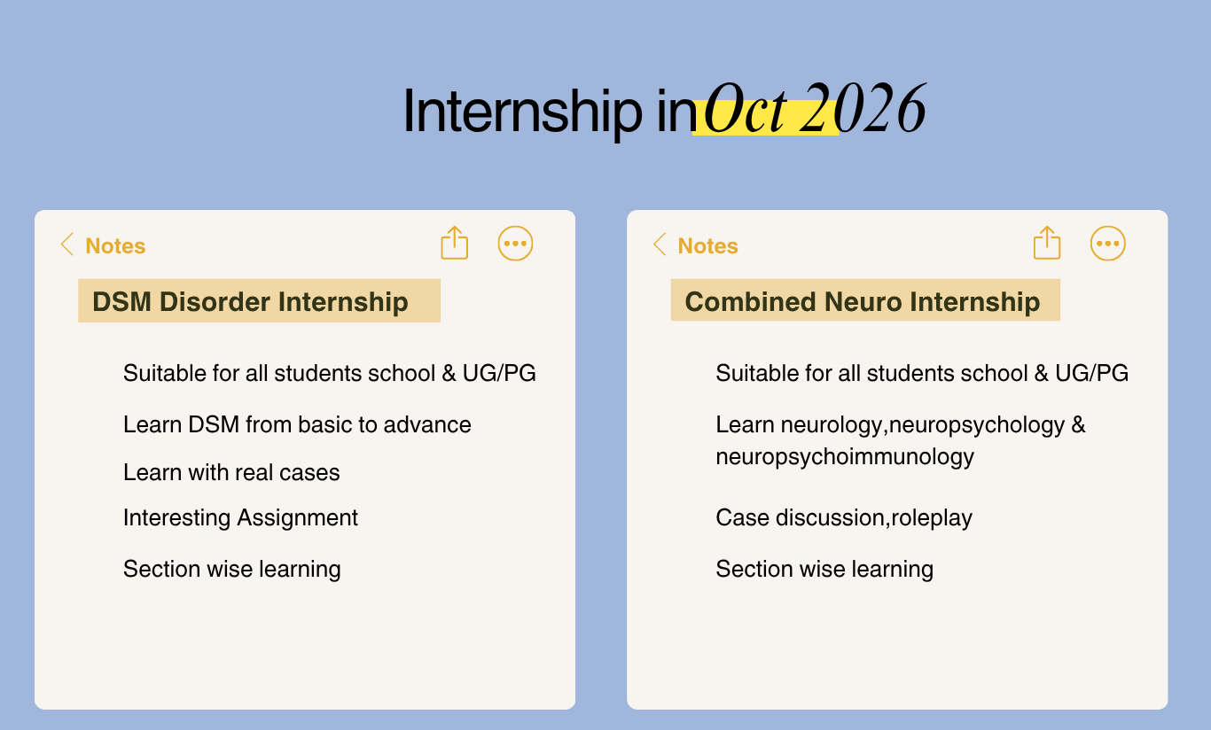Viewport: 1211px width, 730px height.
Task: Click Suitable for all students in the Neuro note
Action: click(x=922, y=373)
